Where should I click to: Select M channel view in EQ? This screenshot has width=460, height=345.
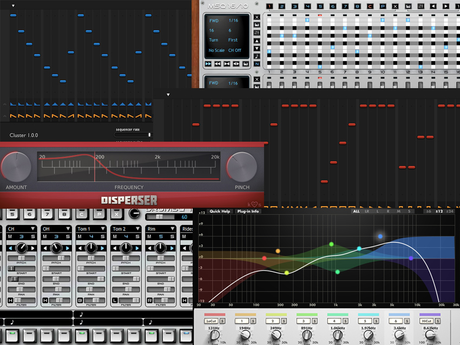click(x=398, y=211)
